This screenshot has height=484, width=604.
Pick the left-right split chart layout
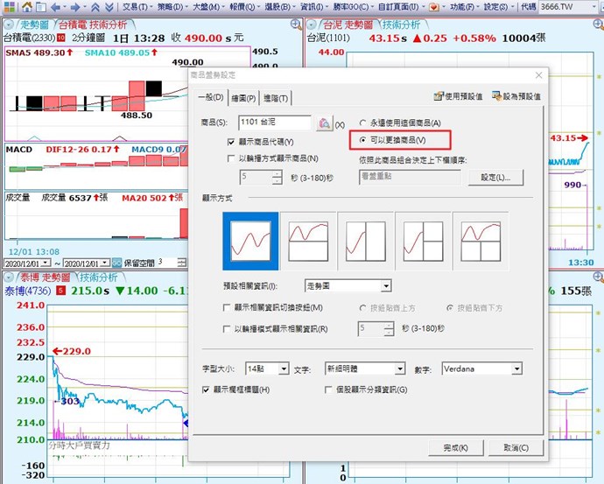coord(366,241)
